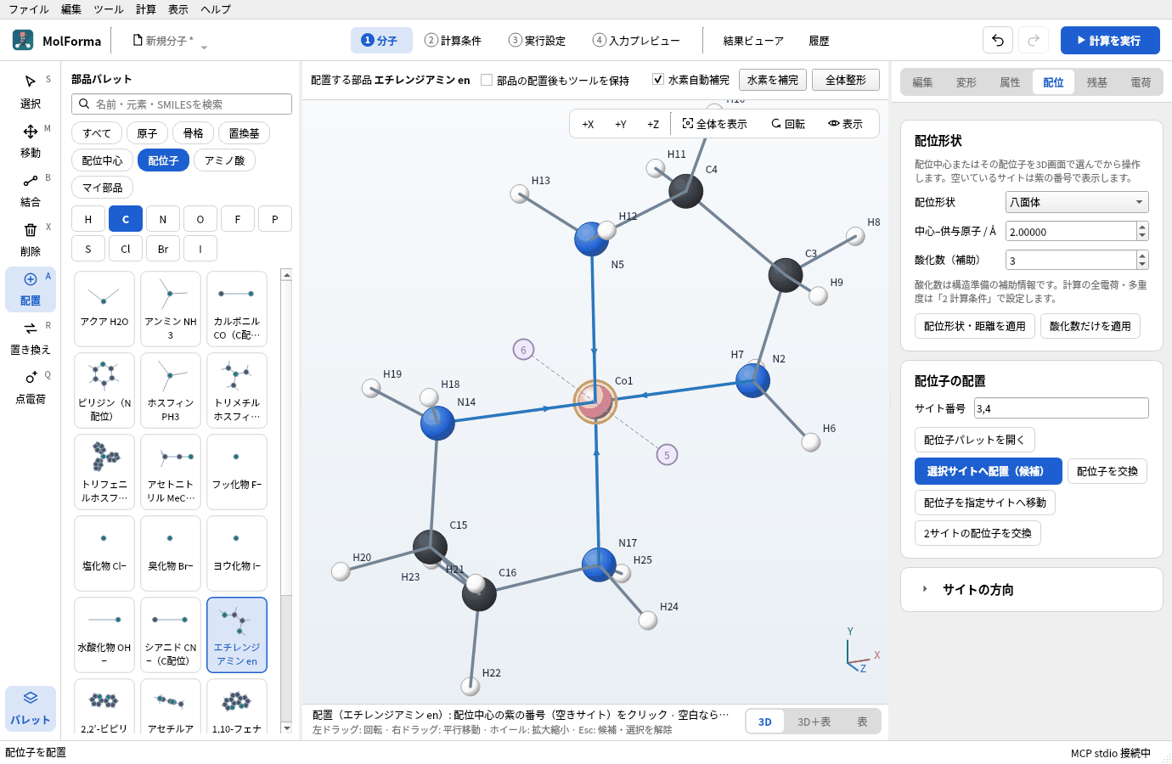The height and width of the screenshot is (764, 1172).
Task: Select アクア H2O ligand thumbnail
Action: pos(104,309)
